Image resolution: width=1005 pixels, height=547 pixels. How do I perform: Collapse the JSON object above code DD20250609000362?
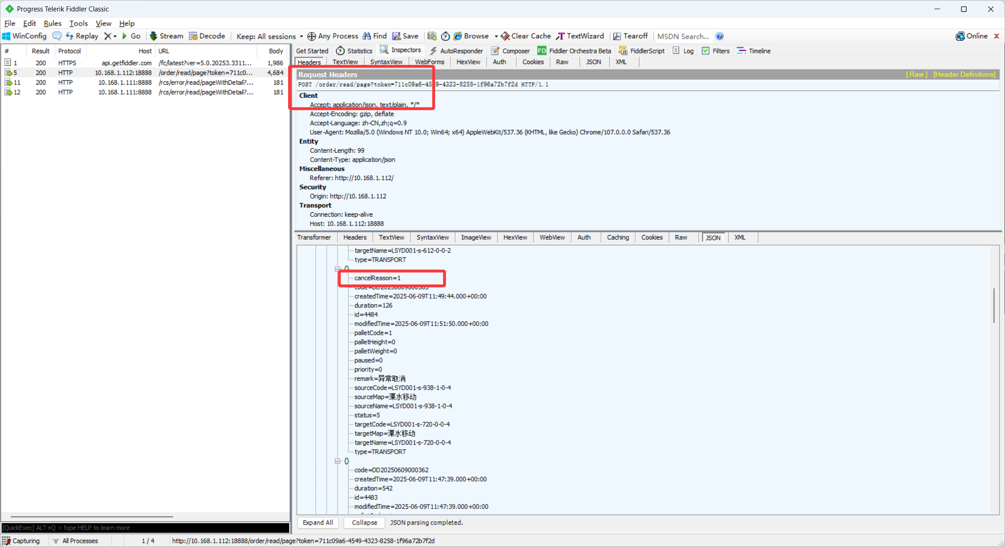point(338,461)
